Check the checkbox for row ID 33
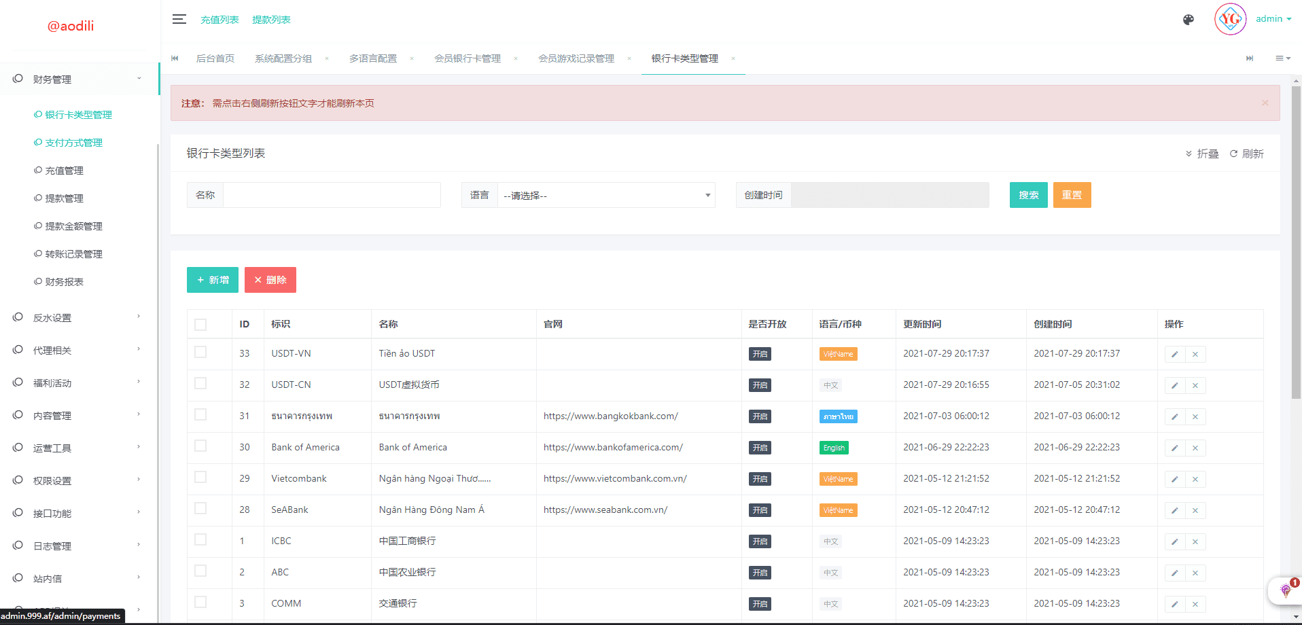Screen dimensions: 1302x625 (x=200, y=352)
